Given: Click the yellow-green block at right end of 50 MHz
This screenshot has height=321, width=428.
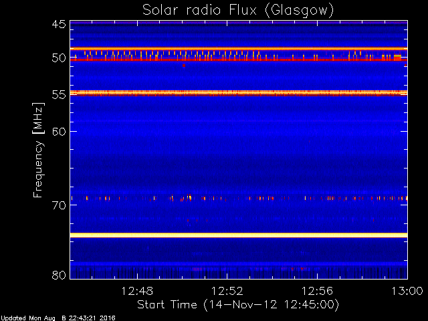Looking at the screenshot, I should point(397,56).
